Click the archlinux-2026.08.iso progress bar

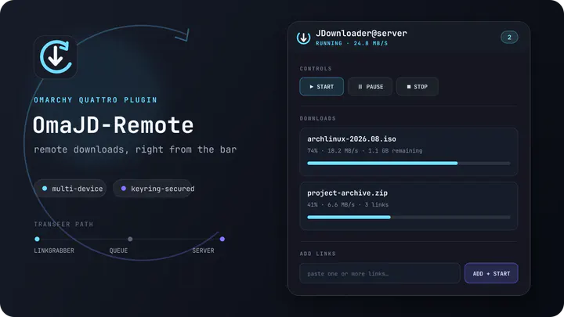(x=409, y=163)
